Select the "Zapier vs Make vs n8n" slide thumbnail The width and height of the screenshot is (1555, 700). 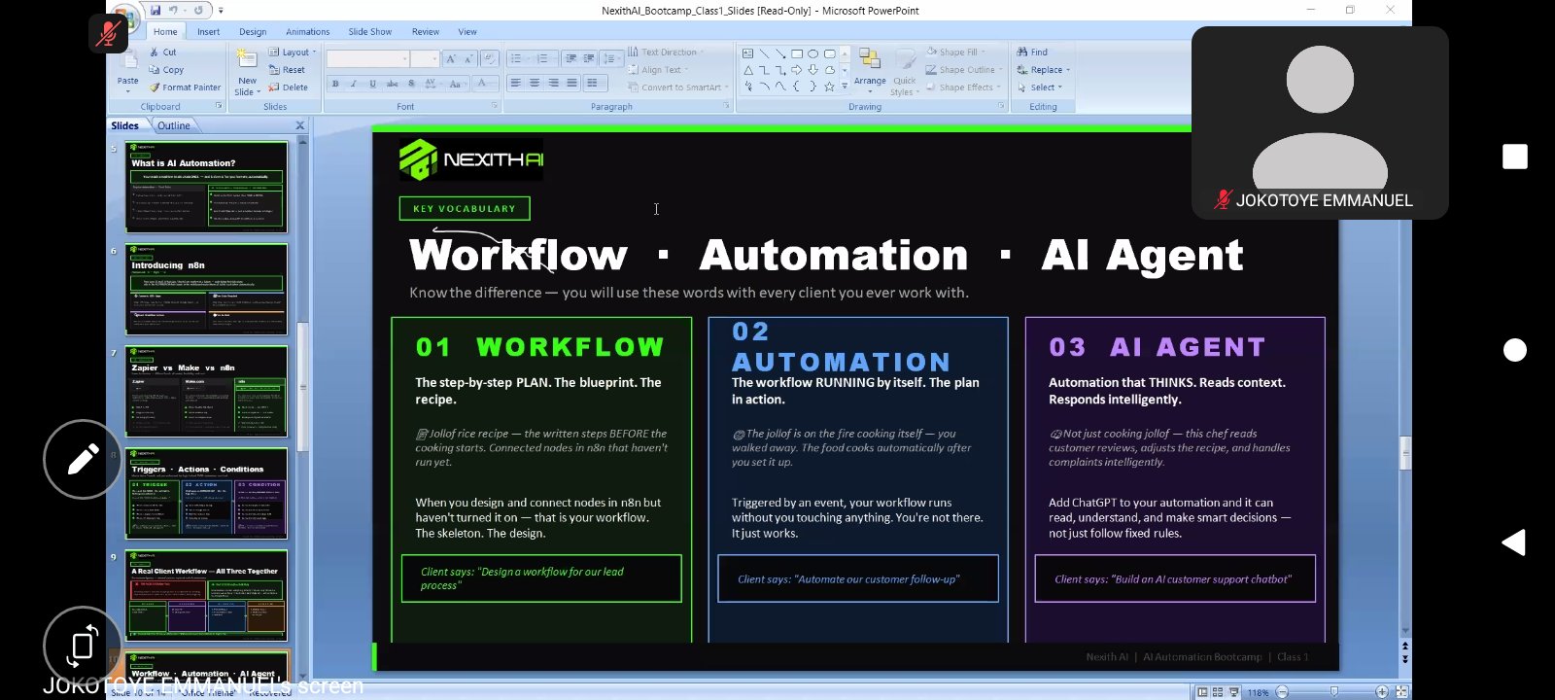(x=206, y=392)
